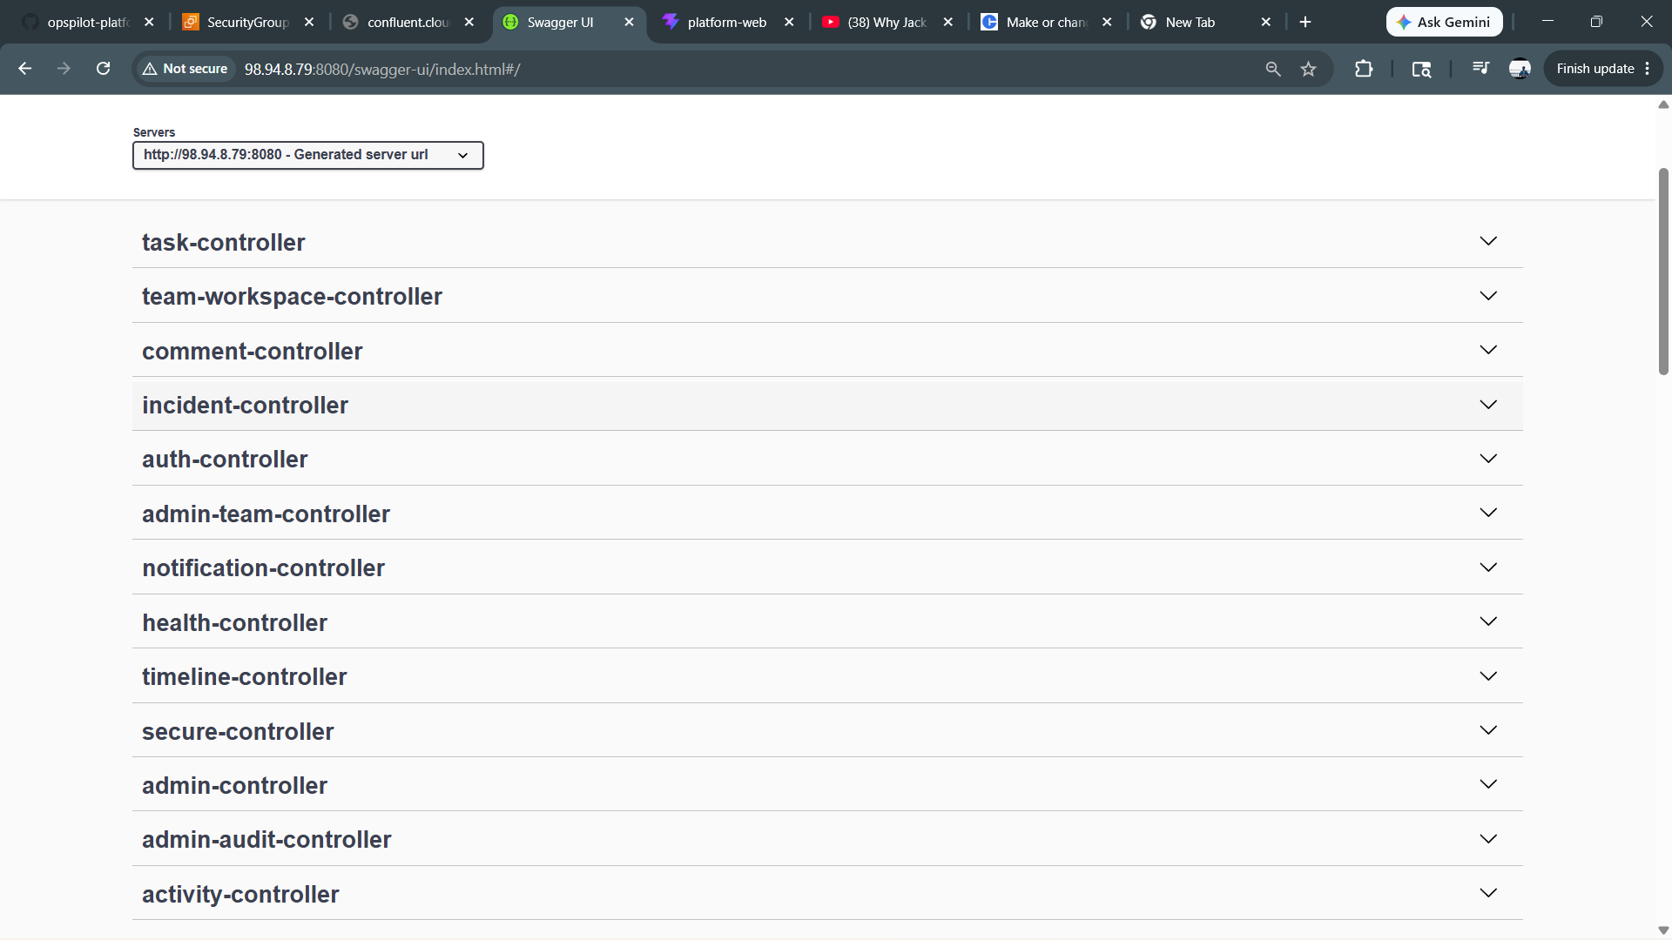Viewport: 1672px width, 940px height.
Task: Close the YouTube Why Jack tab
Action: pos(948,22)
